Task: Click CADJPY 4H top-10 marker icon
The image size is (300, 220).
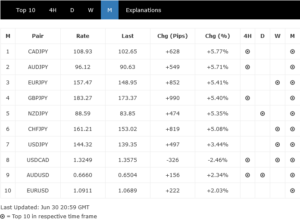Action: tap(247, 52)
